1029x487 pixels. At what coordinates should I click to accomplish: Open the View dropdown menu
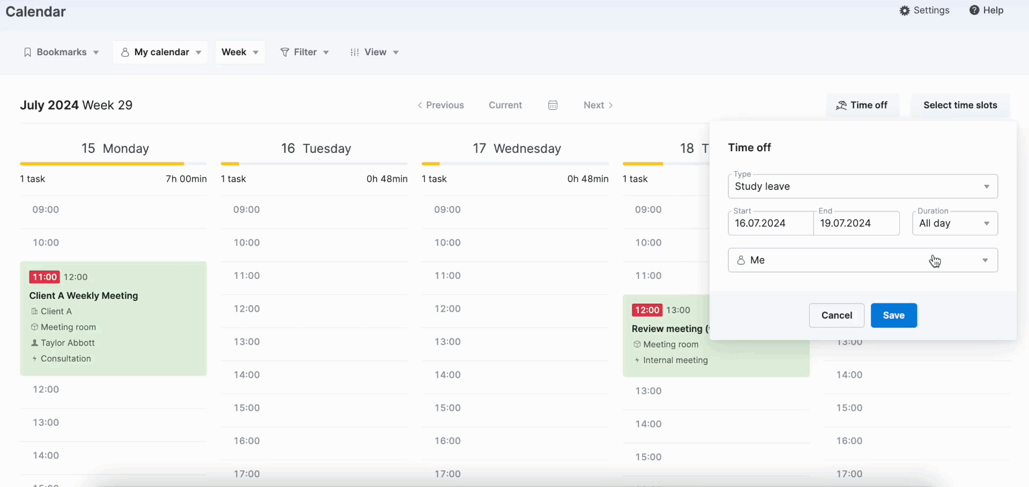coord(375,53)
